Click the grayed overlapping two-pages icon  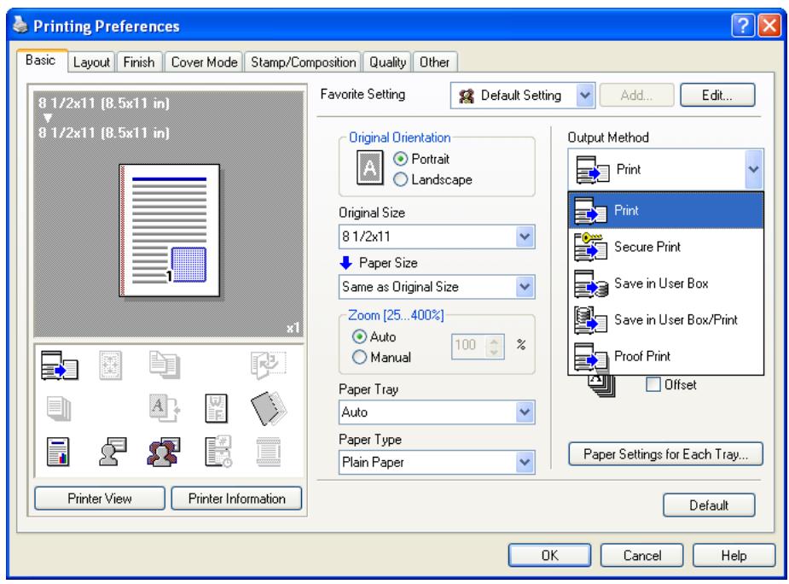(165, 365)
